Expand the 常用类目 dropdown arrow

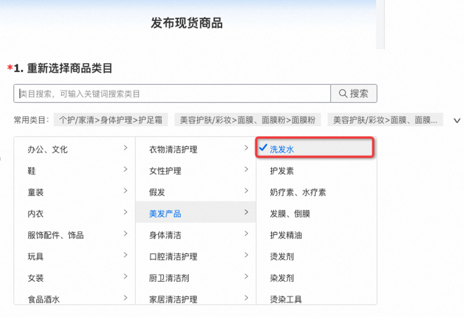click(x=457, y=120)
